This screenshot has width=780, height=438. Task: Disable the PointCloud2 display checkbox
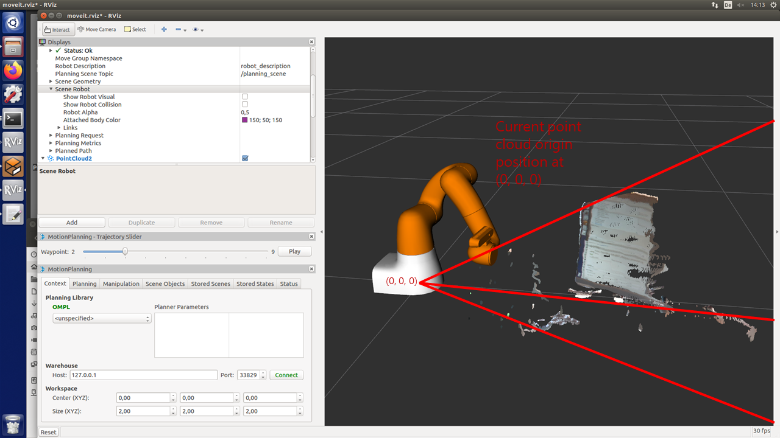245,158
